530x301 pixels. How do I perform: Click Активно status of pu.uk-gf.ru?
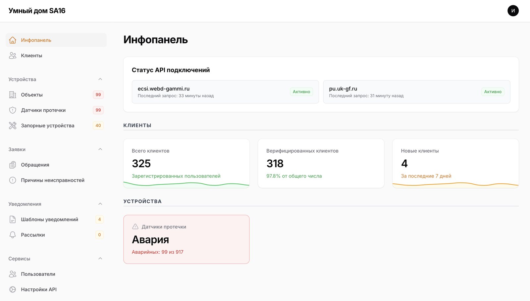(493, 92)
